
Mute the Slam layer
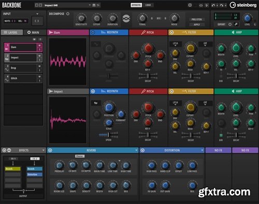coord(39,45)
